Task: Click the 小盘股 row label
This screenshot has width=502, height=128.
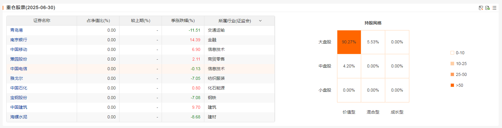Action: click(x=325, y=90)
